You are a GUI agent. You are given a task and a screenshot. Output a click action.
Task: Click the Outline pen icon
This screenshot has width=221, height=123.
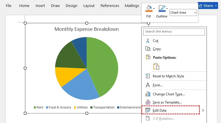[x=162, y=8]
